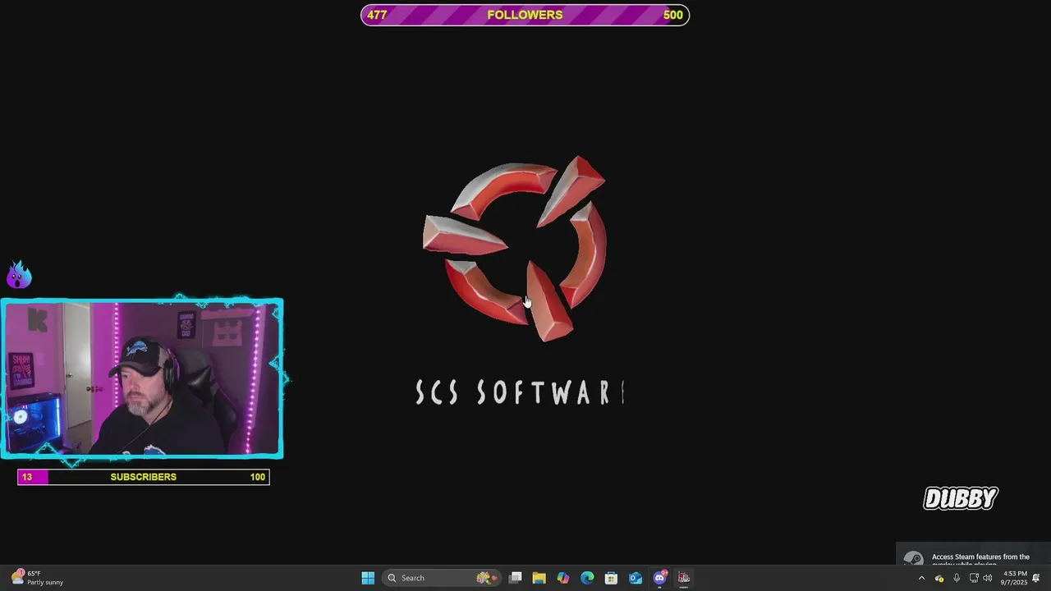This screenshot has height=591, width=1051.
Task: Open the notifications bell icon
Action: pos(1036,578)
